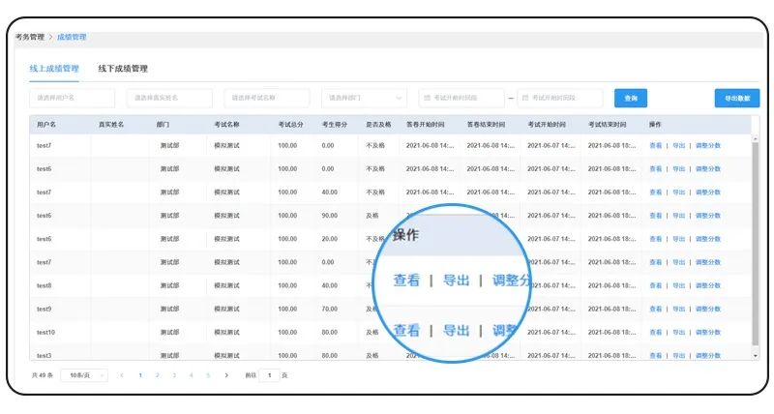Jump to page 5 in pagination
This screenshot has height=414, width=774.
pyautogui.click(x=207, y=374)
